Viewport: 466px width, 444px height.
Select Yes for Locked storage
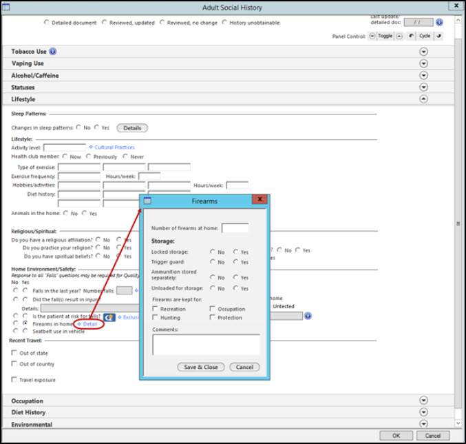coord(235,252)
